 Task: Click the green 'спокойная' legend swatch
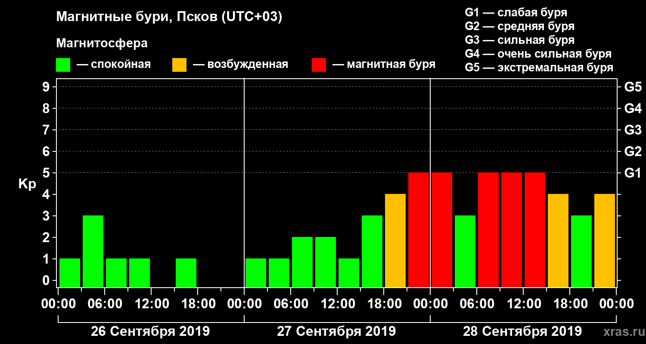point(63,65)
